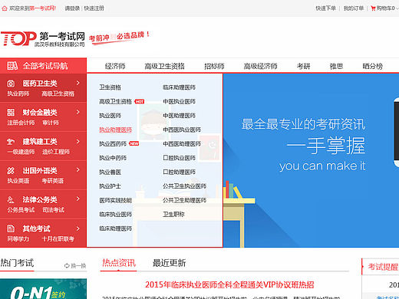Open the 公共卫生助理医师 link
This screenshot has height=299, width=399.
[x=185, y=200]
